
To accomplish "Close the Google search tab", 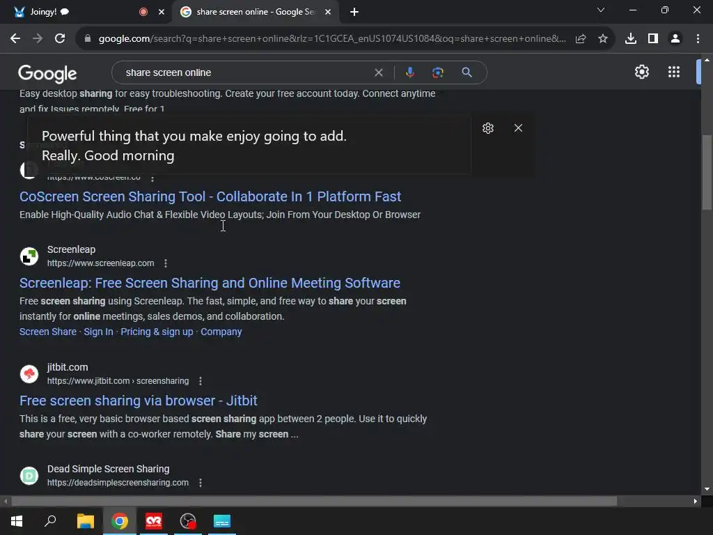I will click(x=328, y=12).
